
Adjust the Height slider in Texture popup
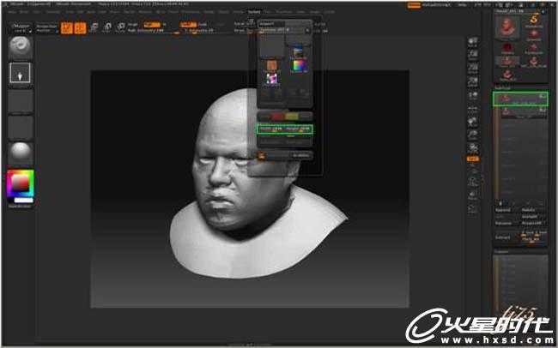(x=298, y=129)
